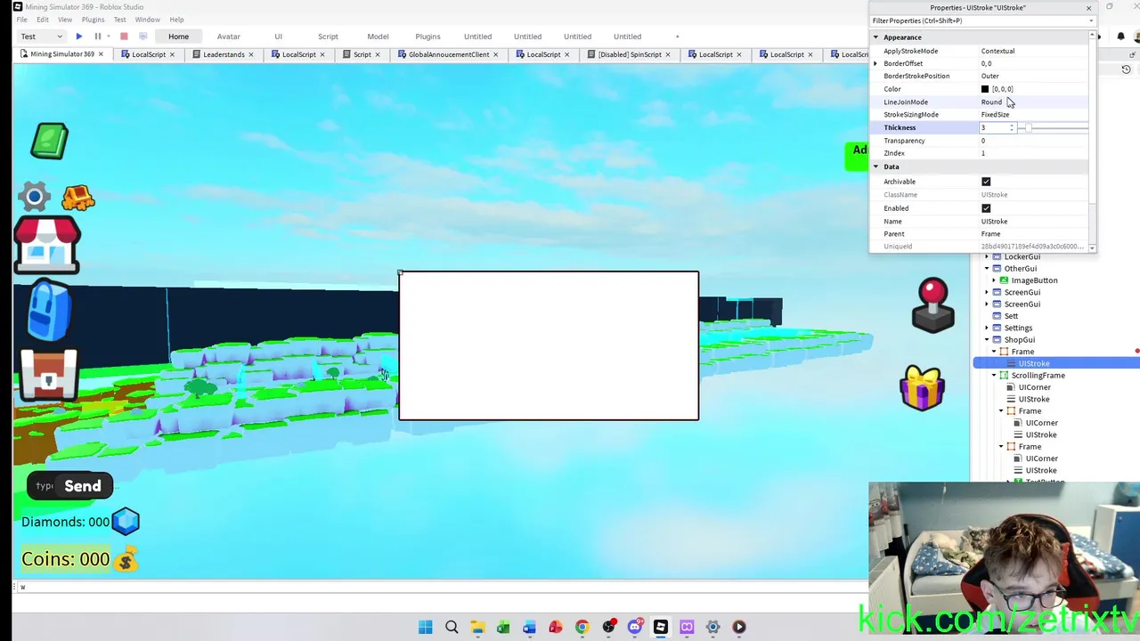
Task: Open the ApplyStrokeMode Contextual dropdown
Action: pos(1033,51)
